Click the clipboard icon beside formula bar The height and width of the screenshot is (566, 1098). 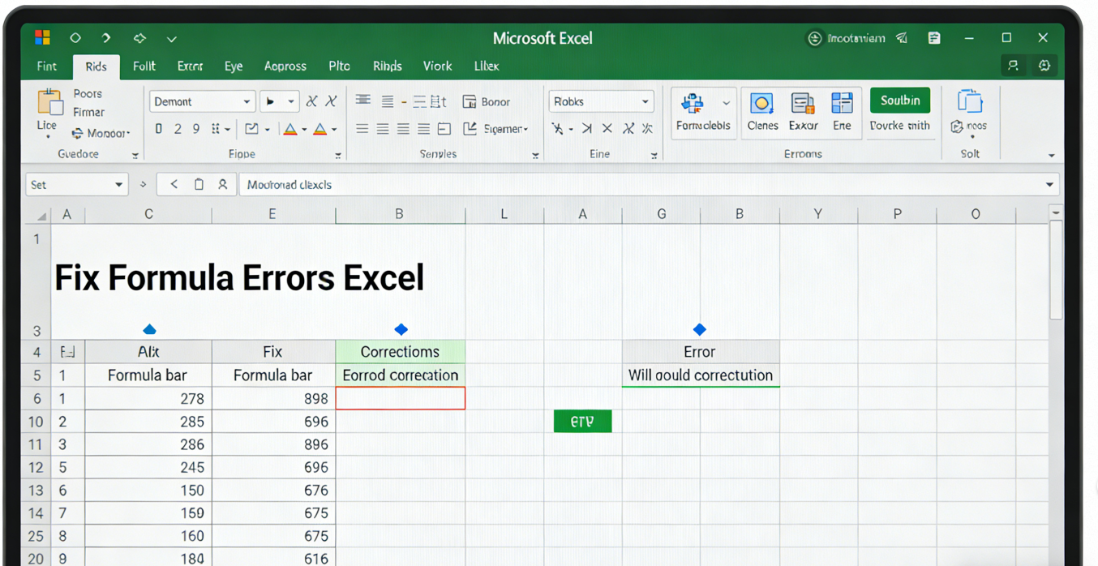[199, 185]
